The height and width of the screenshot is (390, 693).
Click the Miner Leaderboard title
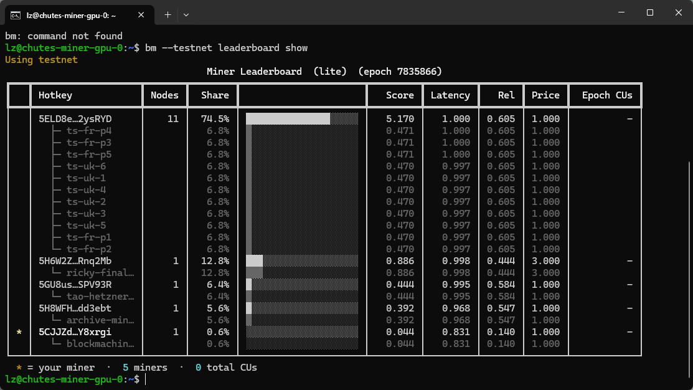[254, 72]
